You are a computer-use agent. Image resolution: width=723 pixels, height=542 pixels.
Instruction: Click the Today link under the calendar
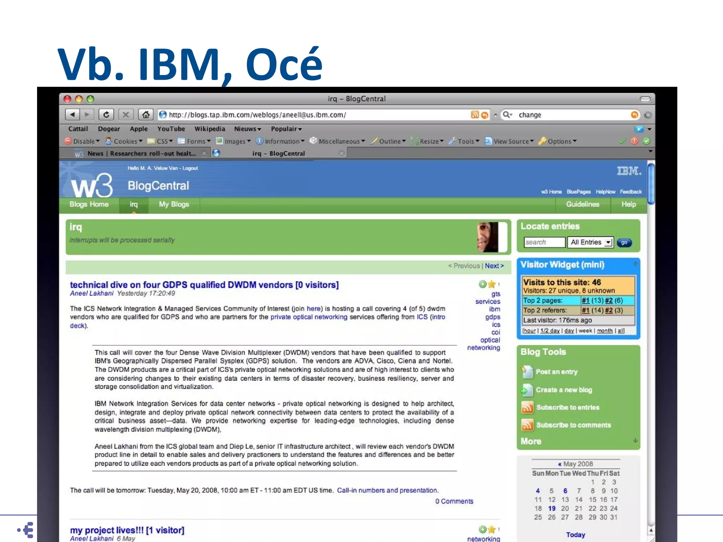(575, 535)
